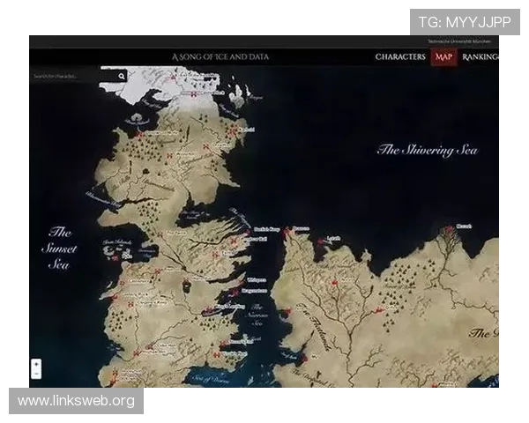Click the TG: MYYJJPP badge

coord(465,21)
